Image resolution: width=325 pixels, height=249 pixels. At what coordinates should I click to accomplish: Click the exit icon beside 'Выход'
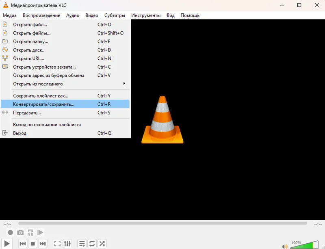(5, 133)
